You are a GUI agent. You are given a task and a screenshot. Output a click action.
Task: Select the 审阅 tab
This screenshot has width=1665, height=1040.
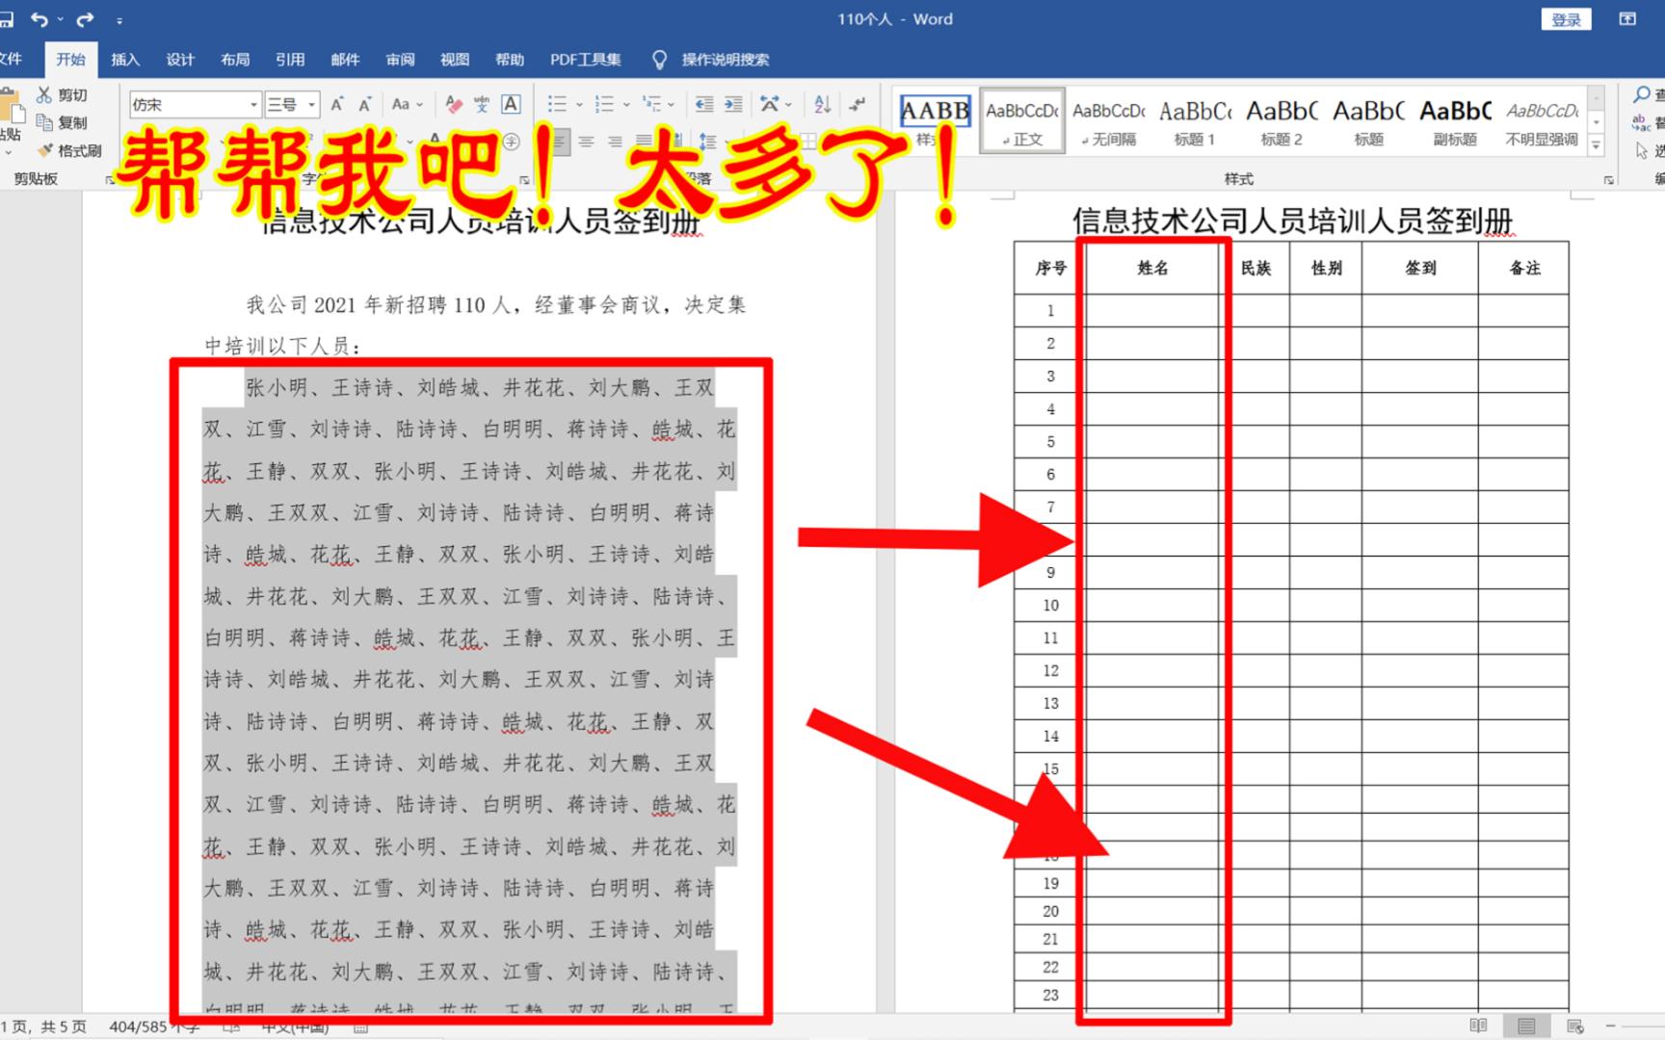tap(400, 60)
